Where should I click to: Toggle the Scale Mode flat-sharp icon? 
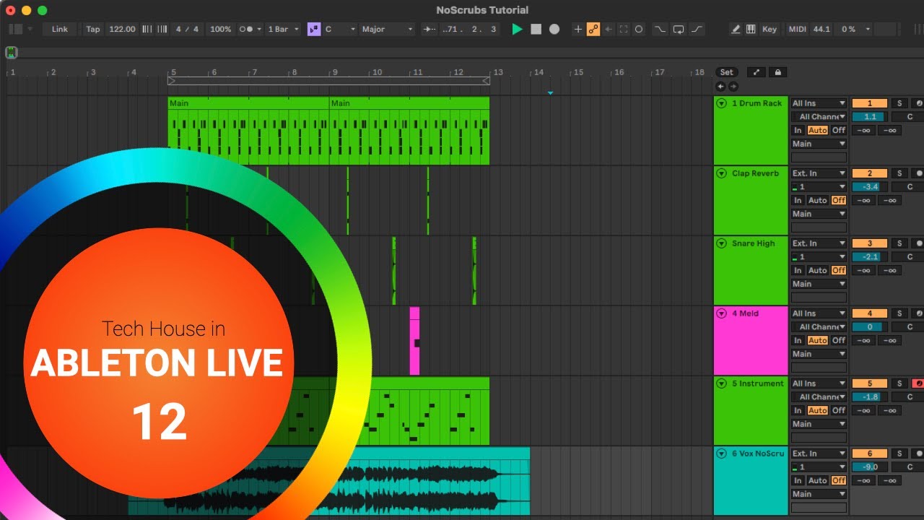pyautogui.click(x=314, y=29)
